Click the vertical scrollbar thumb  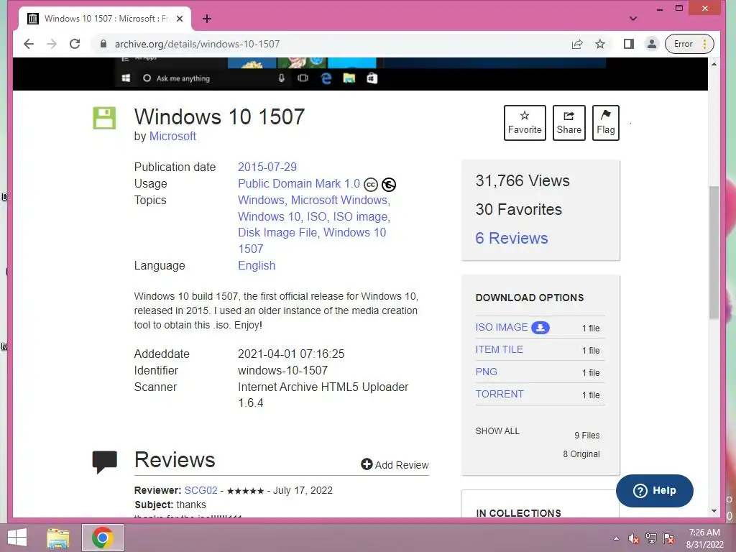pos(714,252)
